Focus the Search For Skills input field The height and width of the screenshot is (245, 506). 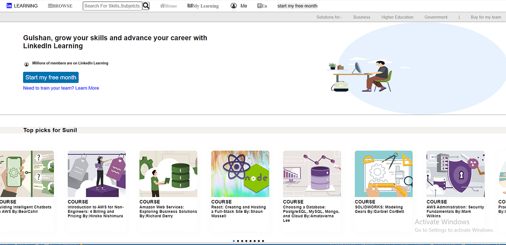(113, 6)
